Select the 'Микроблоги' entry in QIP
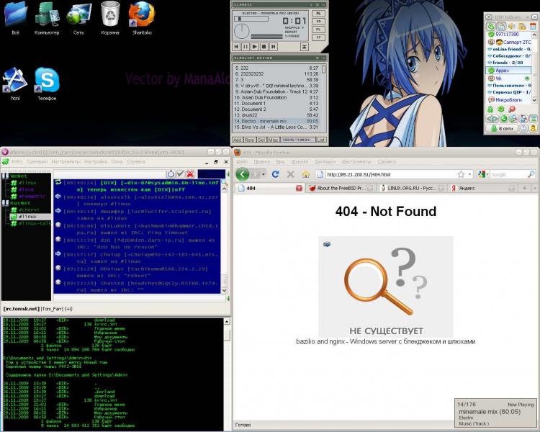This screenshot has height=432, width=540. tap(509, 100)
